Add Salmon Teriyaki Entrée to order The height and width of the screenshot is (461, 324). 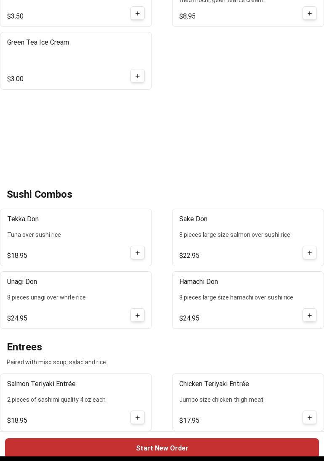point(138,418)
